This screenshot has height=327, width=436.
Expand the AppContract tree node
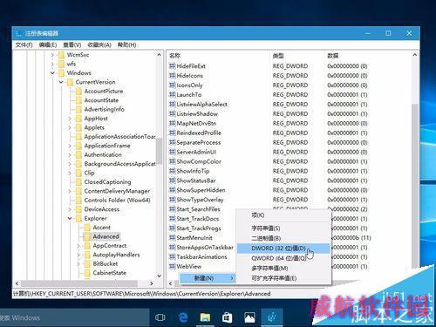point(78,246)
